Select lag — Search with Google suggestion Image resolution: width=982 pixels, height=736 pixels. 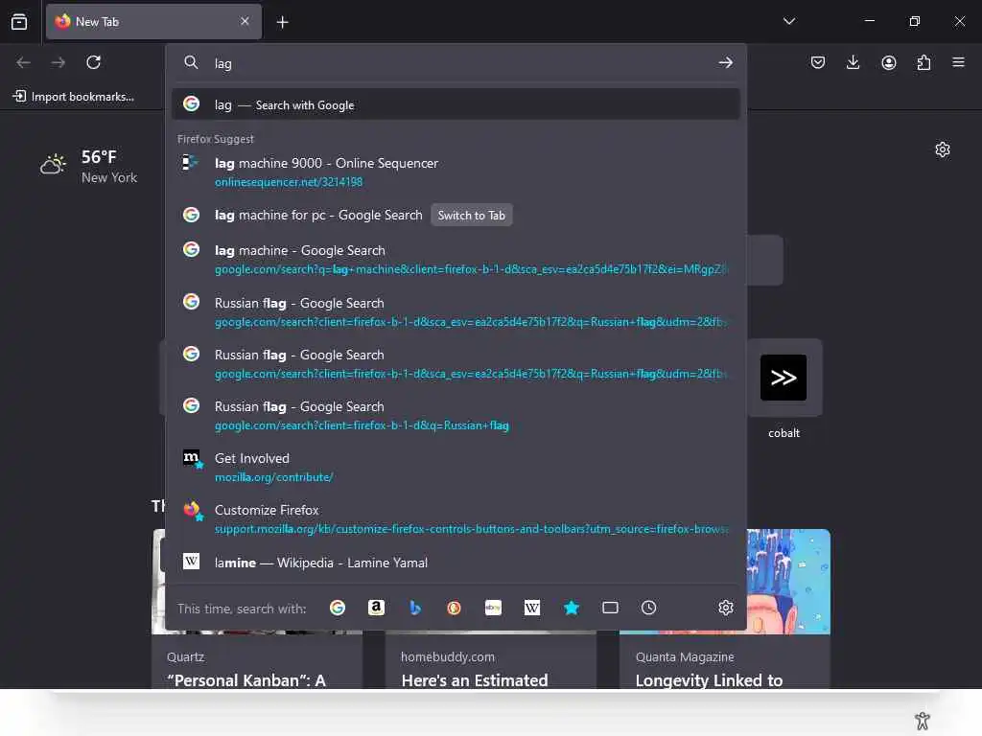456,104
